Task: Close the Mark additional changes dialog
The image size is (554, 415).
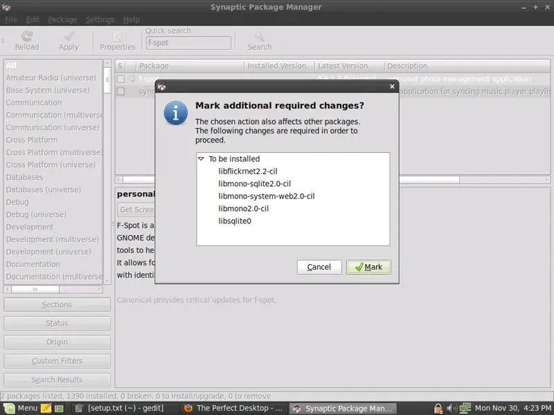Action: tap(392, 86)
